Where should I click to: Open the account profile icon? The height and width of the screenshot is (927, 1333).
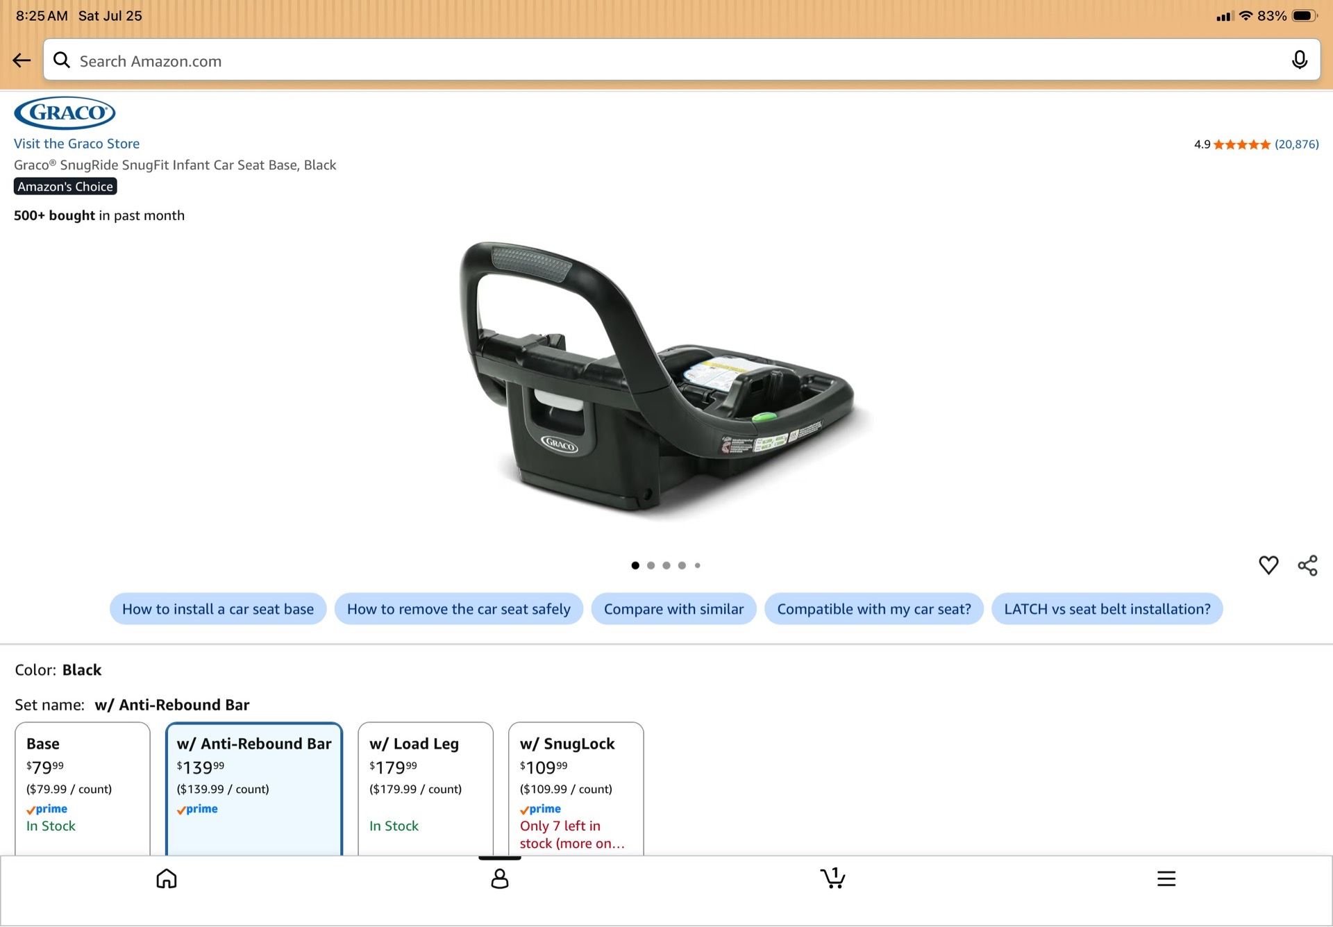pyautogui.click(x=500, y=878)
